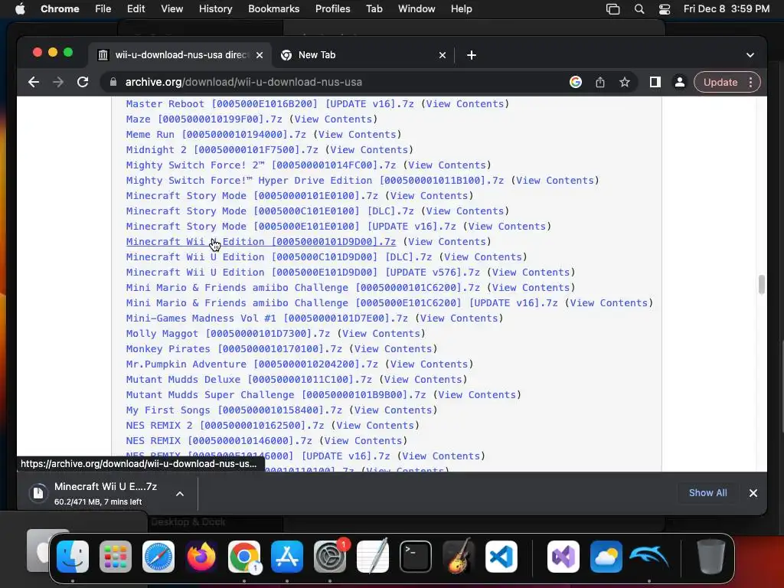Image resolution: width=784 pixels, height=588 pixels.
Task: View Contents of Mini-Games Madness Vol #1
Action: tap(459, 318)
